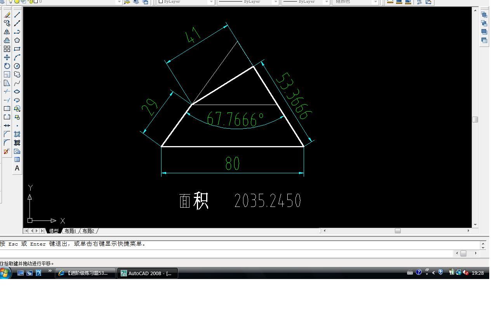This screenshot has height=310, width=497.
Task: Select the Stretch tool
Action: (7, 83)
